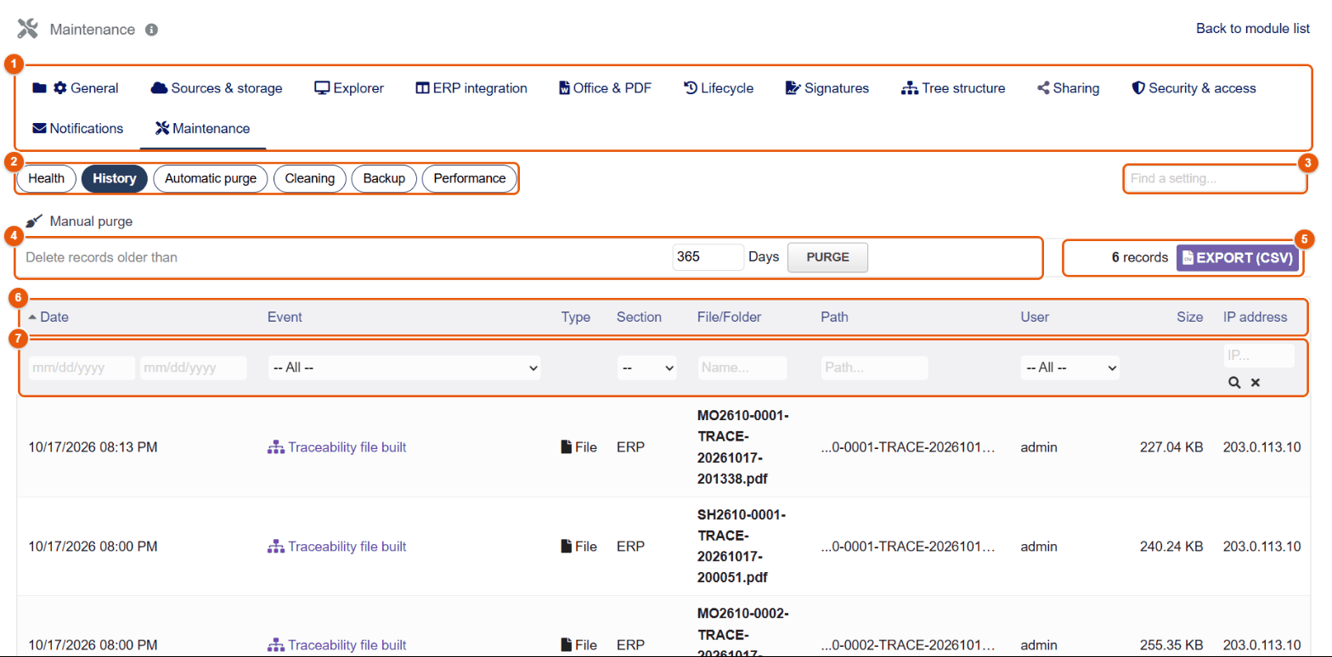Screen dimensions: 1332x657
Task: Open the General tab
Action: click(76, 88)
